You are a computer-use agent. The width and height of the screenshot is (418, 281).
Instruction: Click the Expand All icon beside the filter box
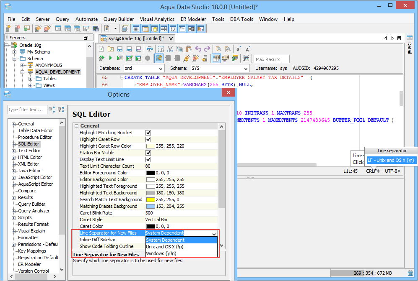[x=52, y=109]
